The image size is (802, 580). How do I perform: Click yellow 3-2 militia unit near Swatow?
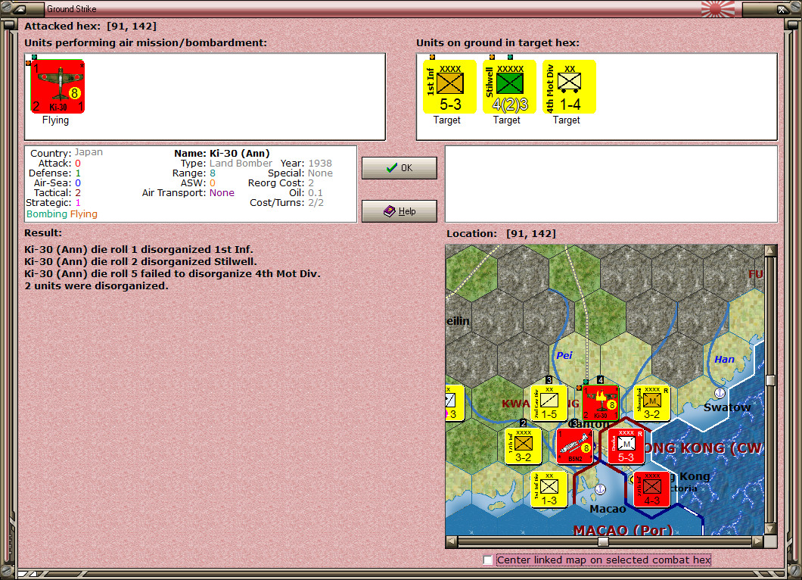click(651, 403)
